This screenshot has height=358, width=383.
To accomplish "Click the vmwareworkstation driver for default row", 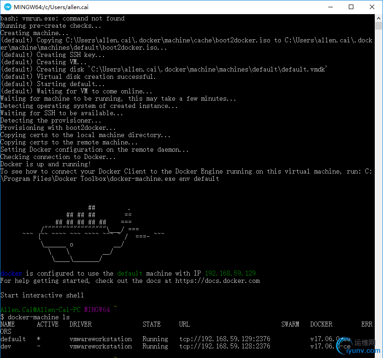I will pyautogui.click(x=101, y=339).
